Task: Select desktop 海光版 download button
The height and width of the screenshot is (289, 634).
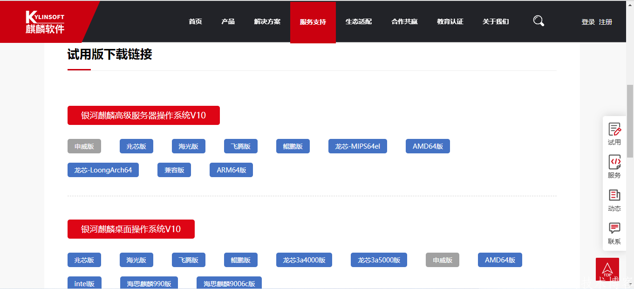Action: (x=136, y=260)
